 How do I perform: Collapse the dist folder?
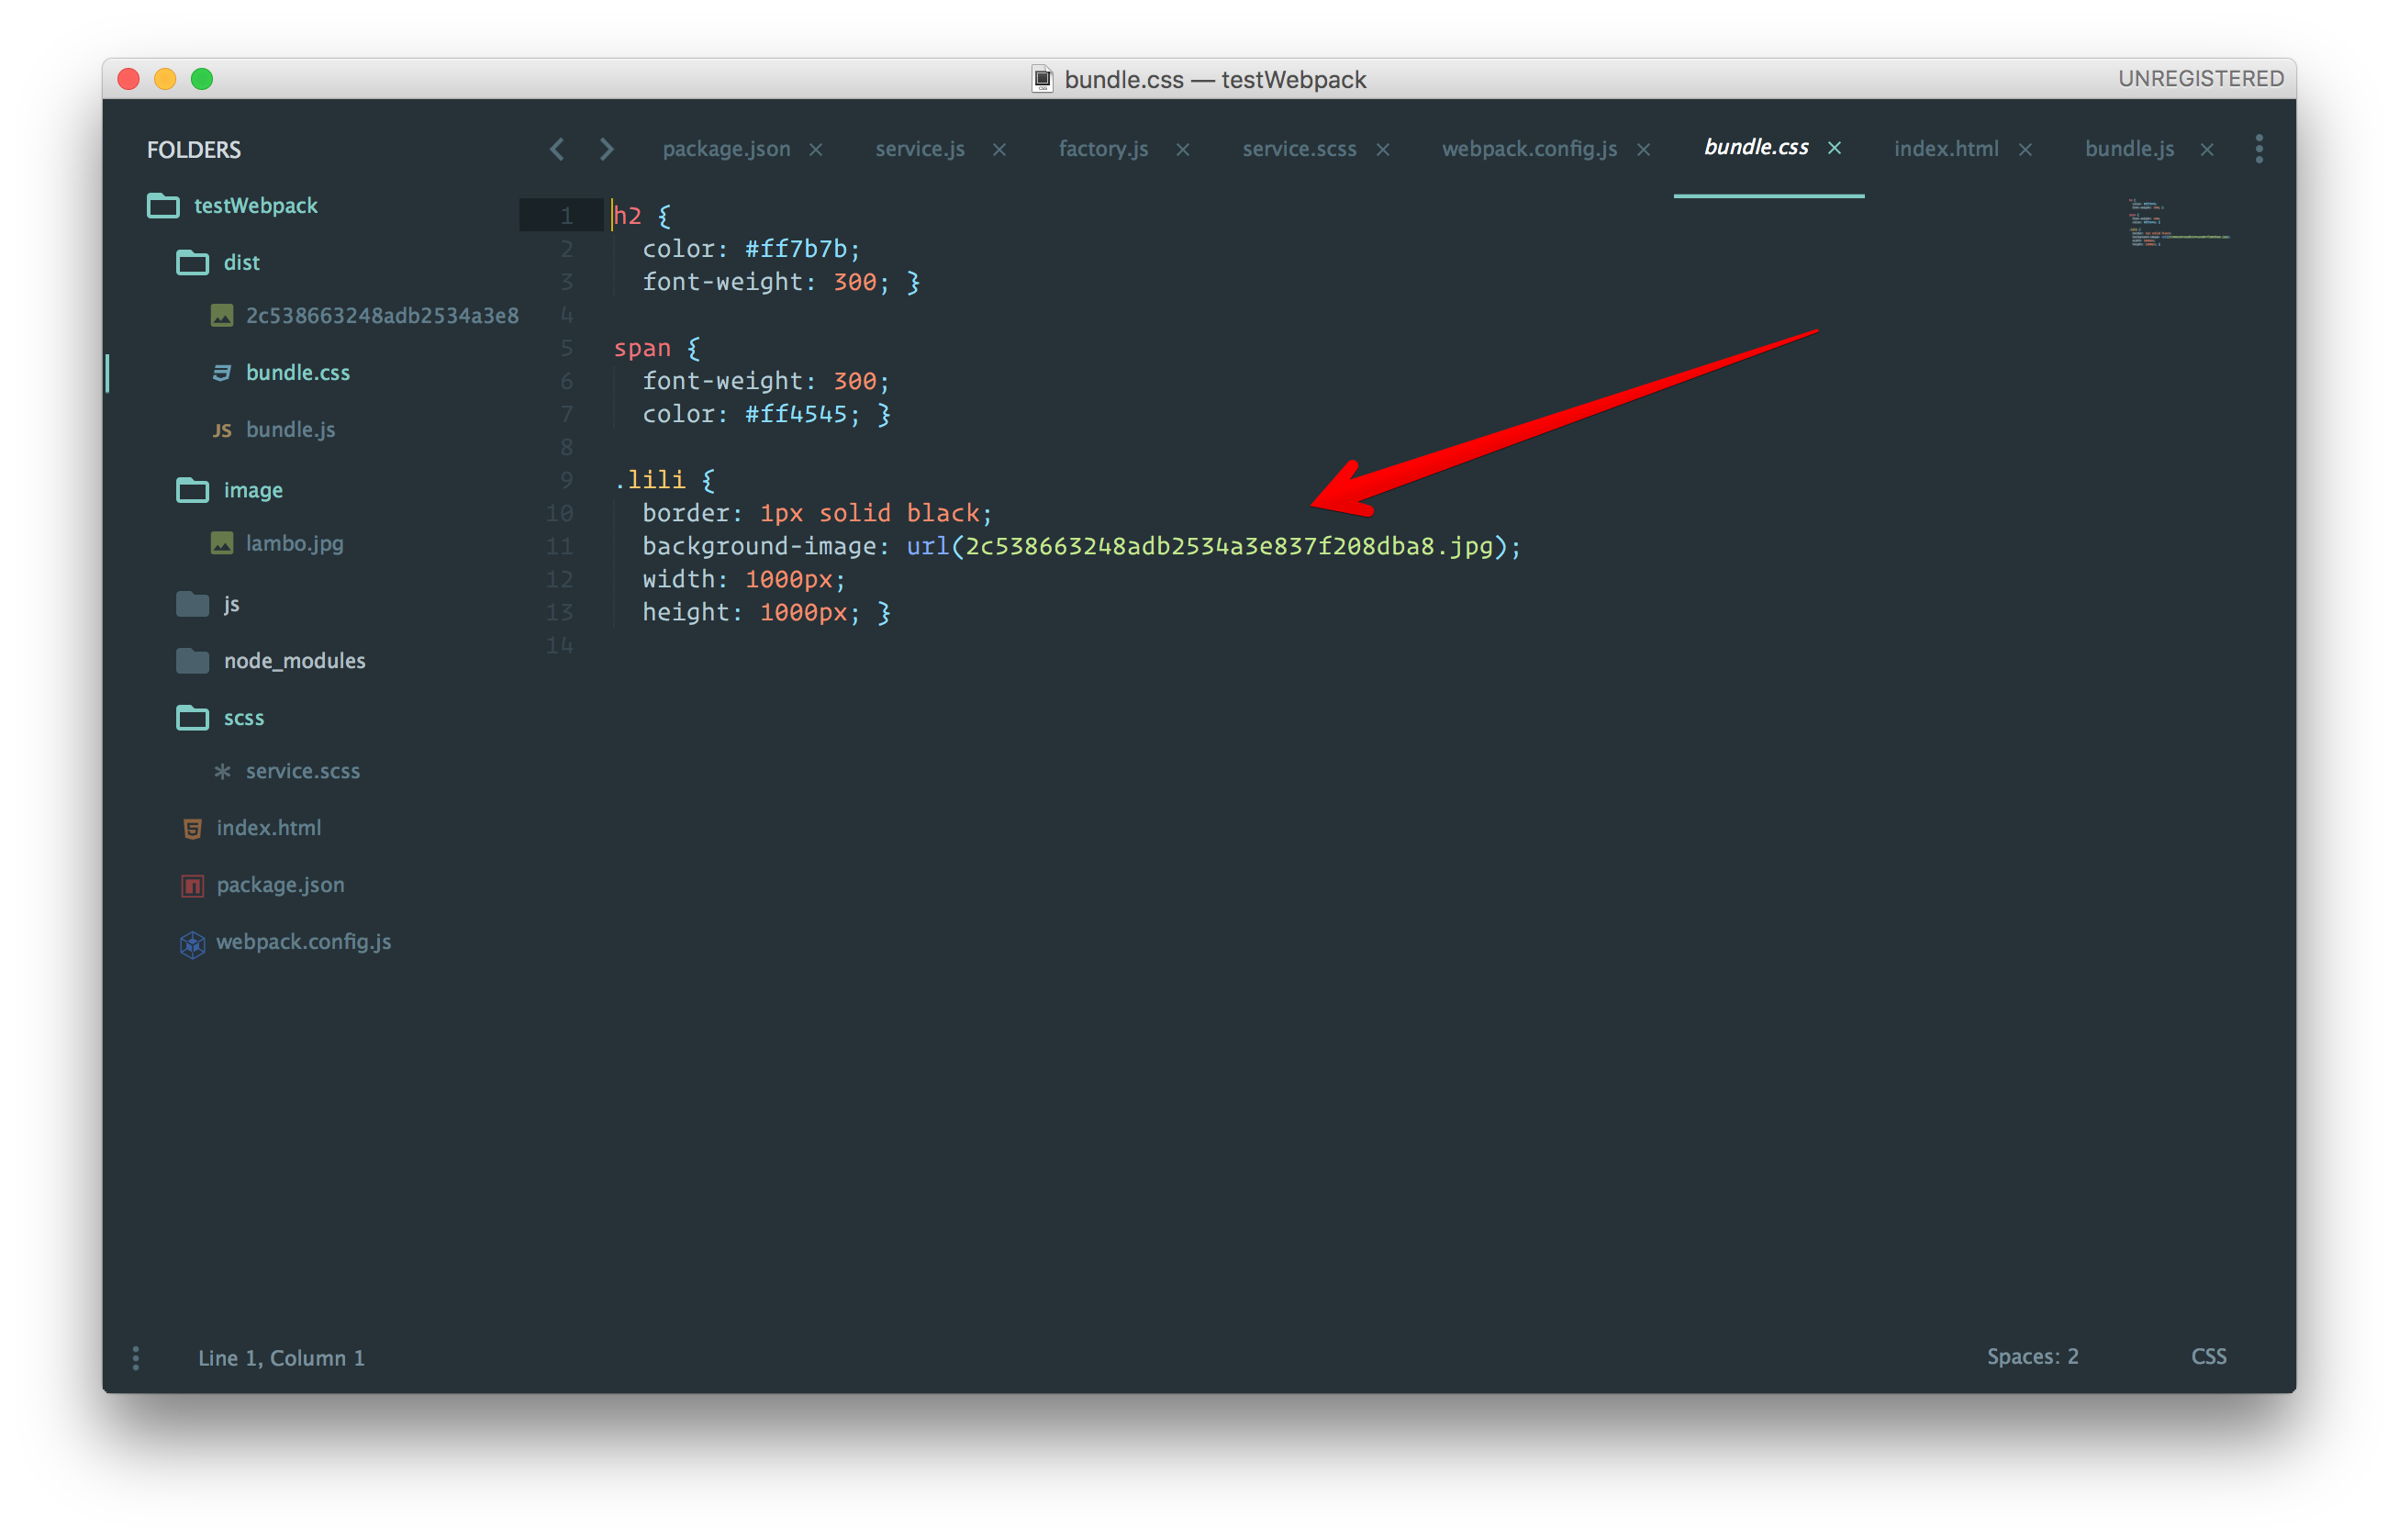[x=192, y=263]
